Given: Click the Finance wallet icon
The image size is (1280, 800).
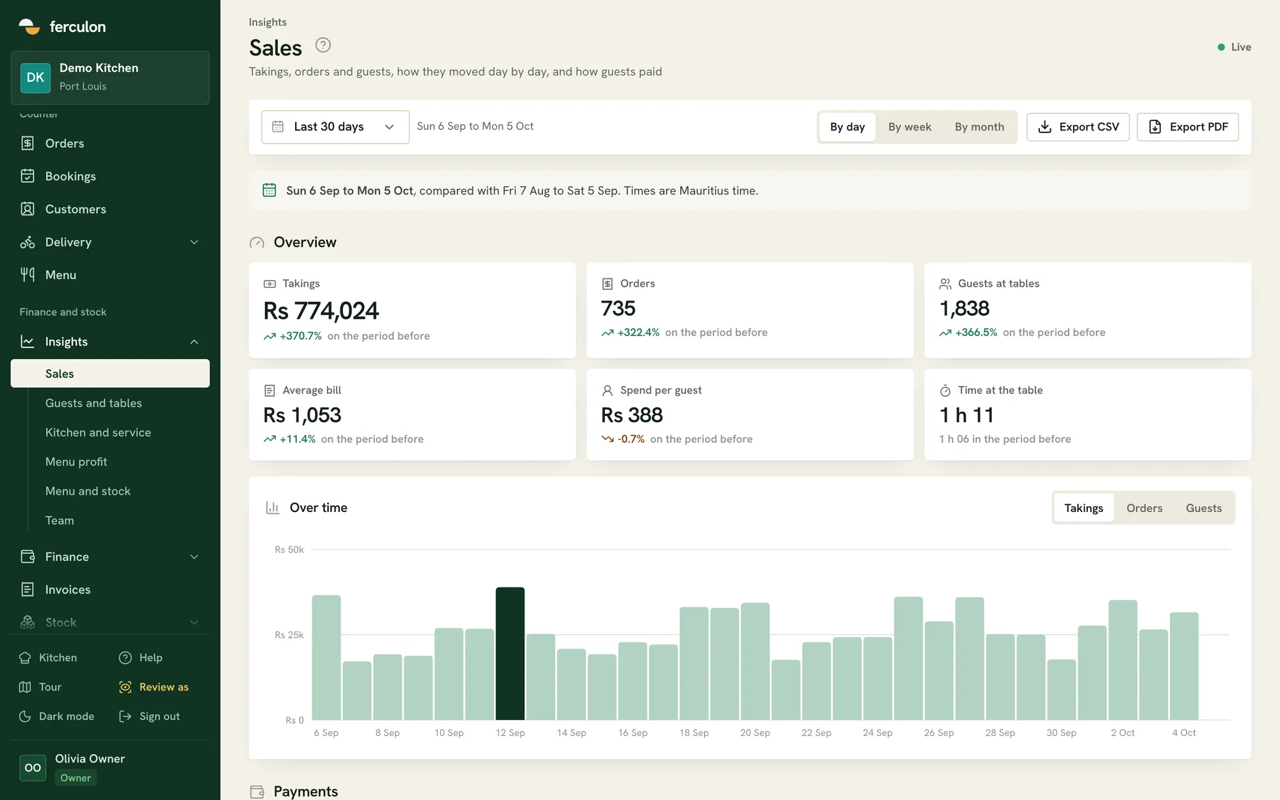Looking at the screenshot, I should pos(28,557).
